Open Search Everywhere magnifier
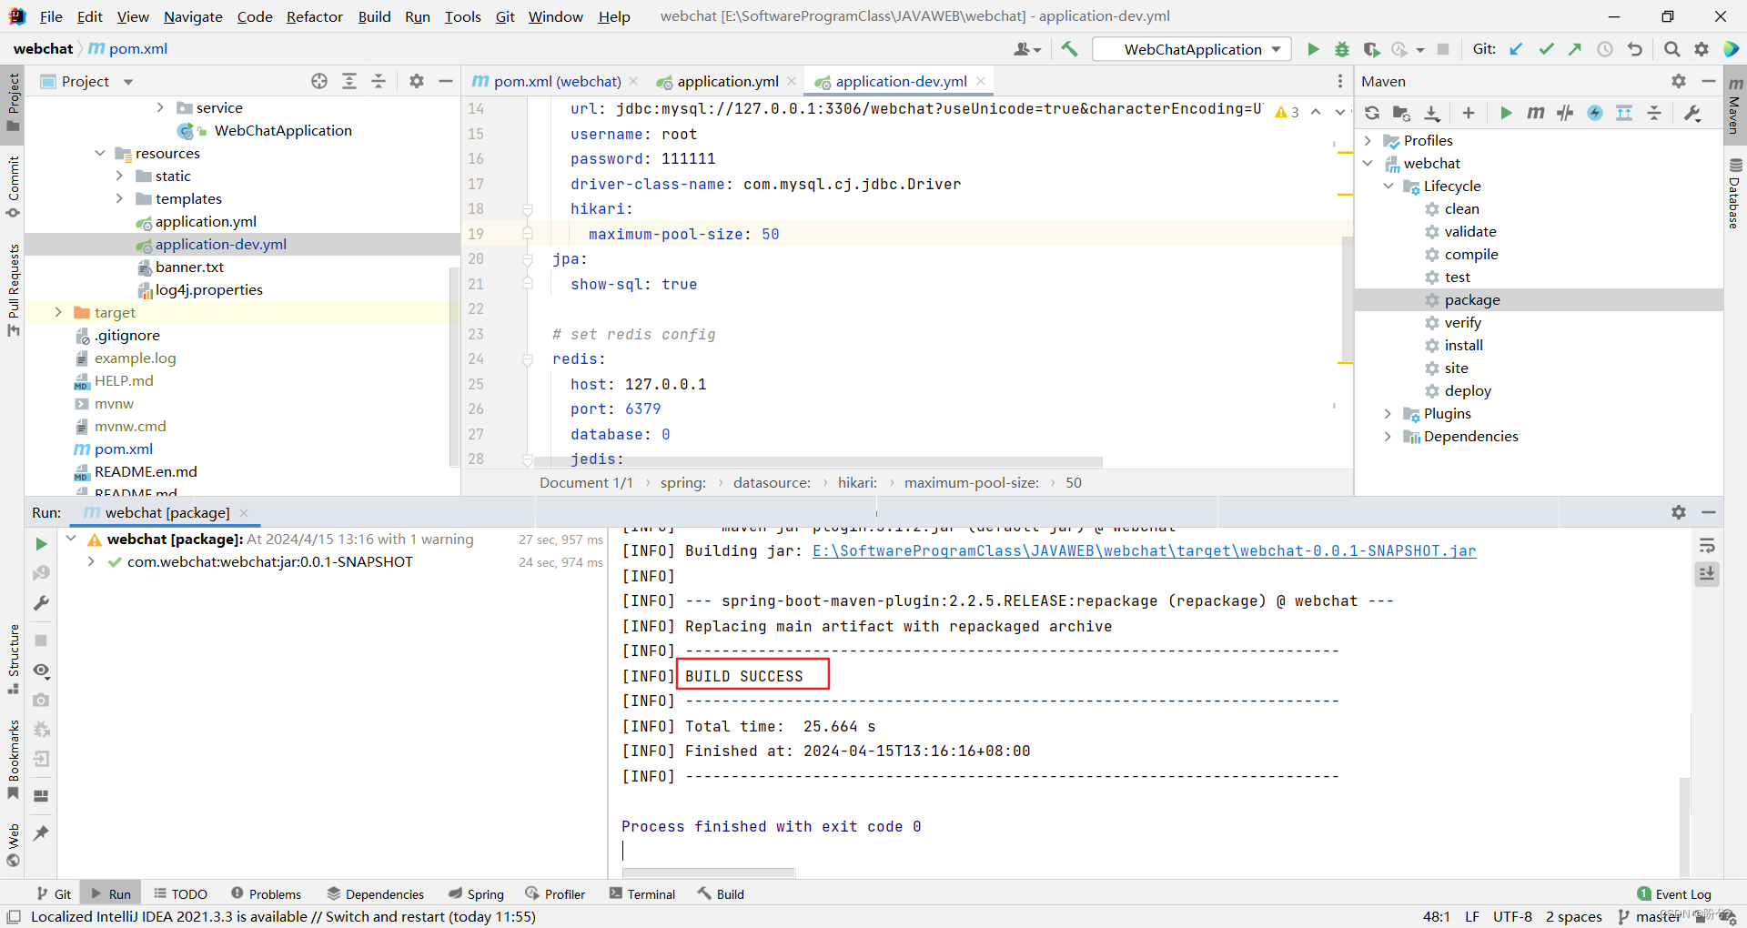 pos(1672,49)
